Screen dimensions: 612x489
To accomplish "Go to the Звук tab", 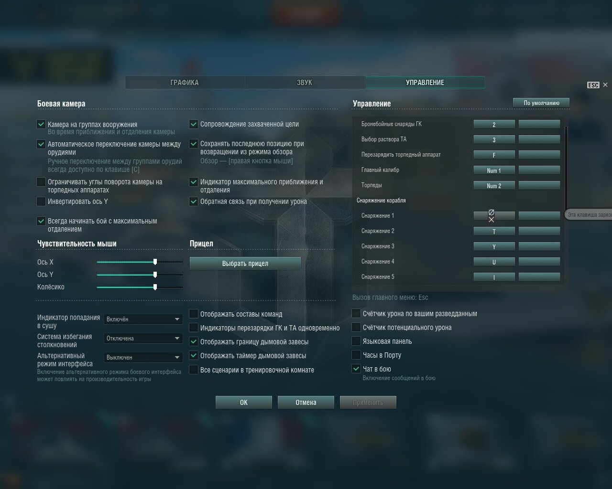I will [305, 83].
